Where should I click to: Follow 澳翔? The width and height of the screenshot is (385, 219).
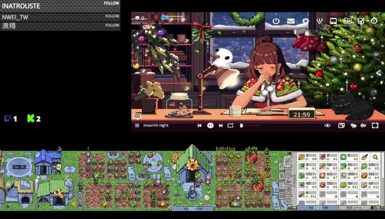pos(112,25)
